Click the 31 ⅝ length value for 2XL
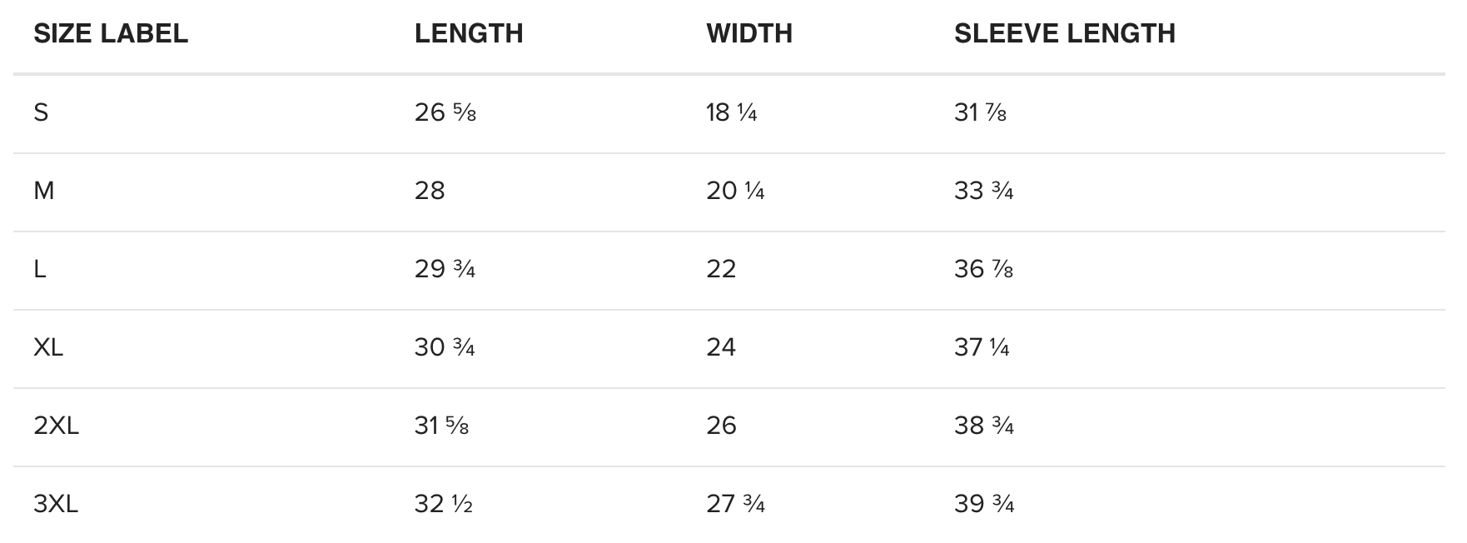Image resolution: width=1467 pixels, height=543 pixels. pos(442,426)
